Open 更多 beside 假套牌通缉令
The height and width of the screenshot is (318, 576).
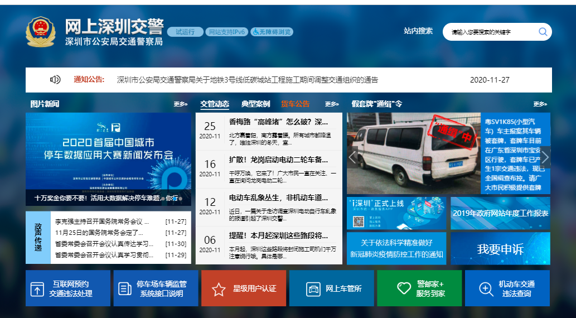540,104
